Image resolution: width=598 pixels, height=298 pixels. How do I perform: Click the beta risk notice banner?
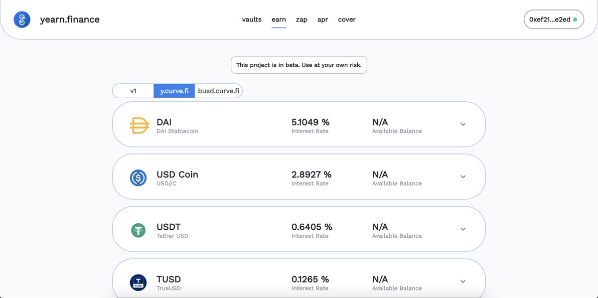tap(299, 65)
